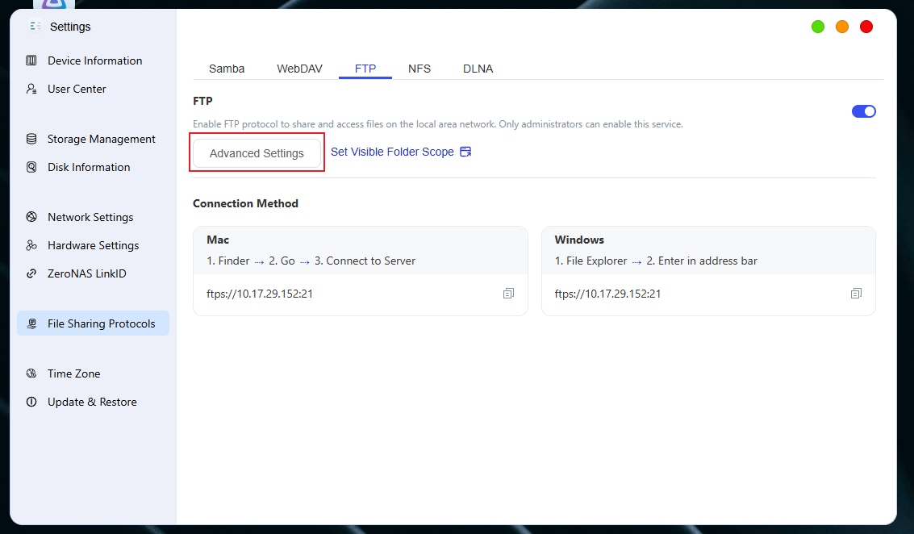Click the Settings menu icon in header
Image resolution: width=914 pixels, height=534 pixels.
(x=35, y=27)
